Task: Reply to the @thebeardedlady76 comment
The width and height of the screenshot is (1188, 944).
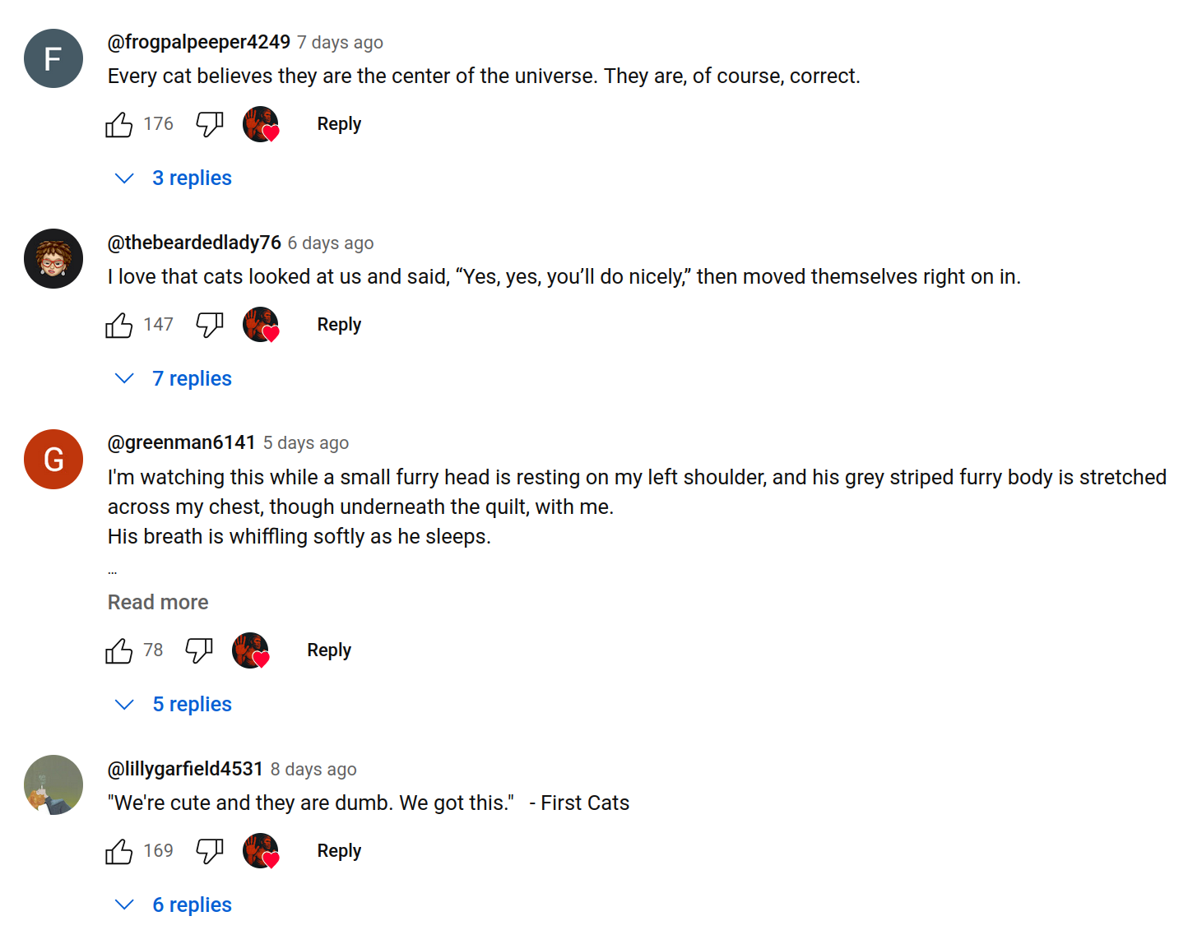Action: click(339, 325)
